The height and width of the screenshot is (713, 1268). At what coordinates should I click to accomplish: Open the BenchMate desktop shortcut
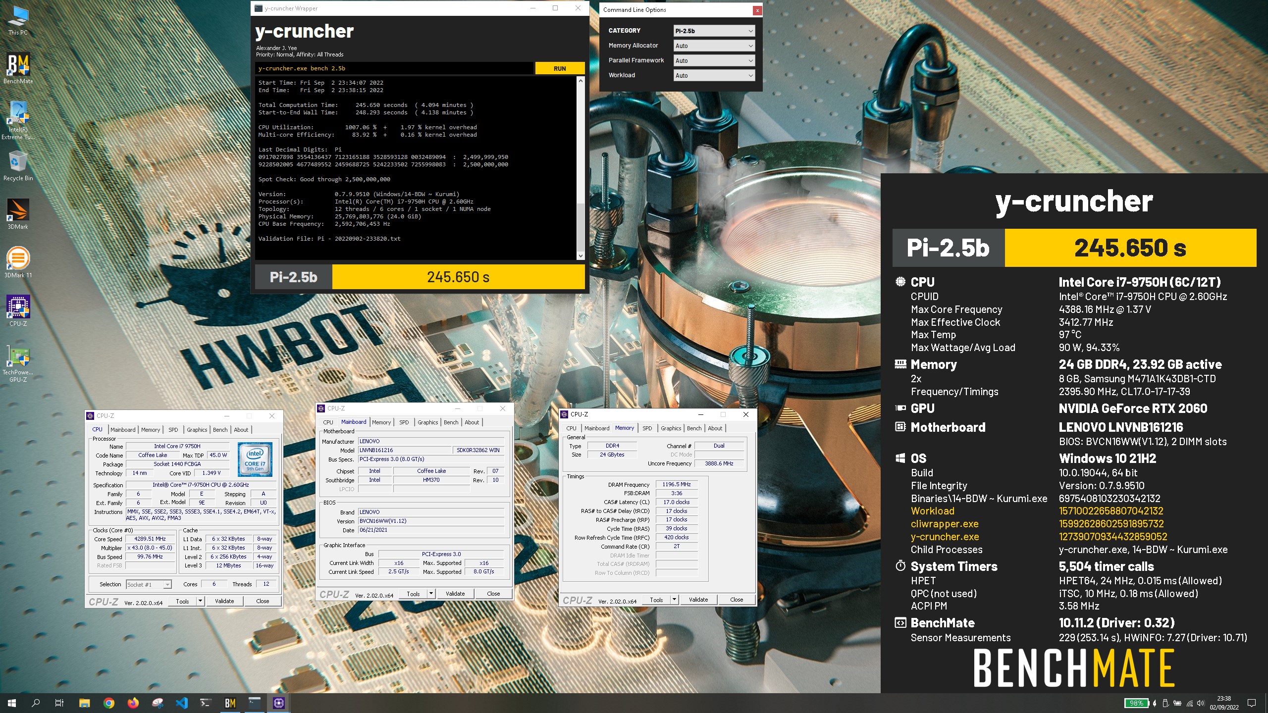coord(18,68)
